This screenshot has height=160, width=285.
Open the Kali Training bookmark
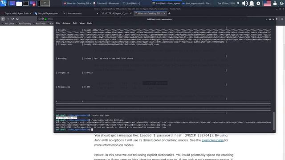[x=24, y=24]
